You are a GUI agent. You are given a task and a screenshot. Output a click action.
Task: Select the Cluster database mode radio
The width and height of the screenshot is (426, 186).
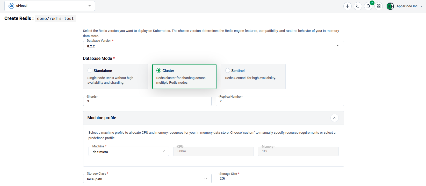[159, 70]
